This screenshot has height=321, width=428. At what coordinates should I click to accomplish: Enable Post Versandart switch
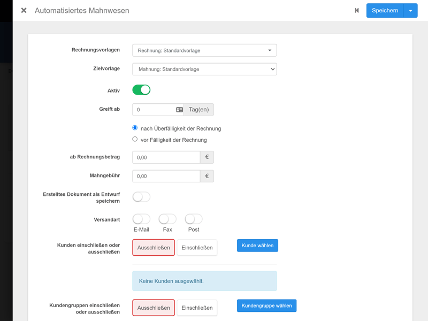pos(194,219)
